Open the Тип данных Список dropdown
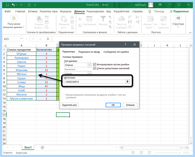 89,65
